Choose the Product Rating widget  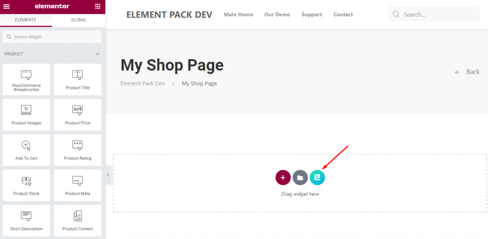[x=78, y=150]
